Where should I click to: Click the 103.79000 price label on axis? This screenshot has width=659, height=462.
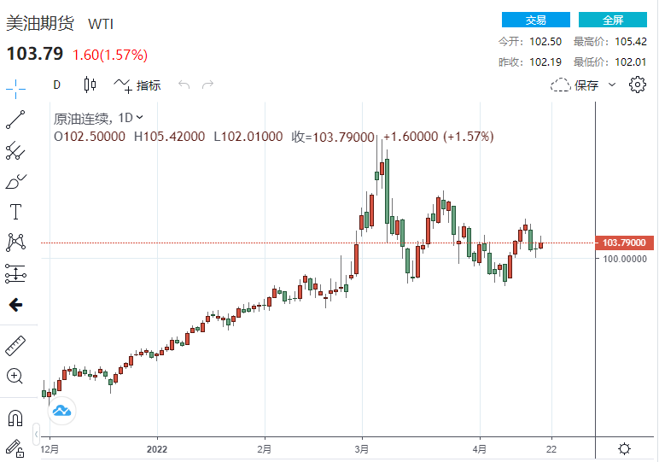(624, 243)
